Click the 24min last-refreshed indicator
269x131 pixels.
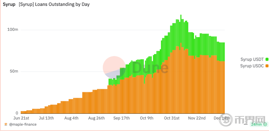pos(257,124)
